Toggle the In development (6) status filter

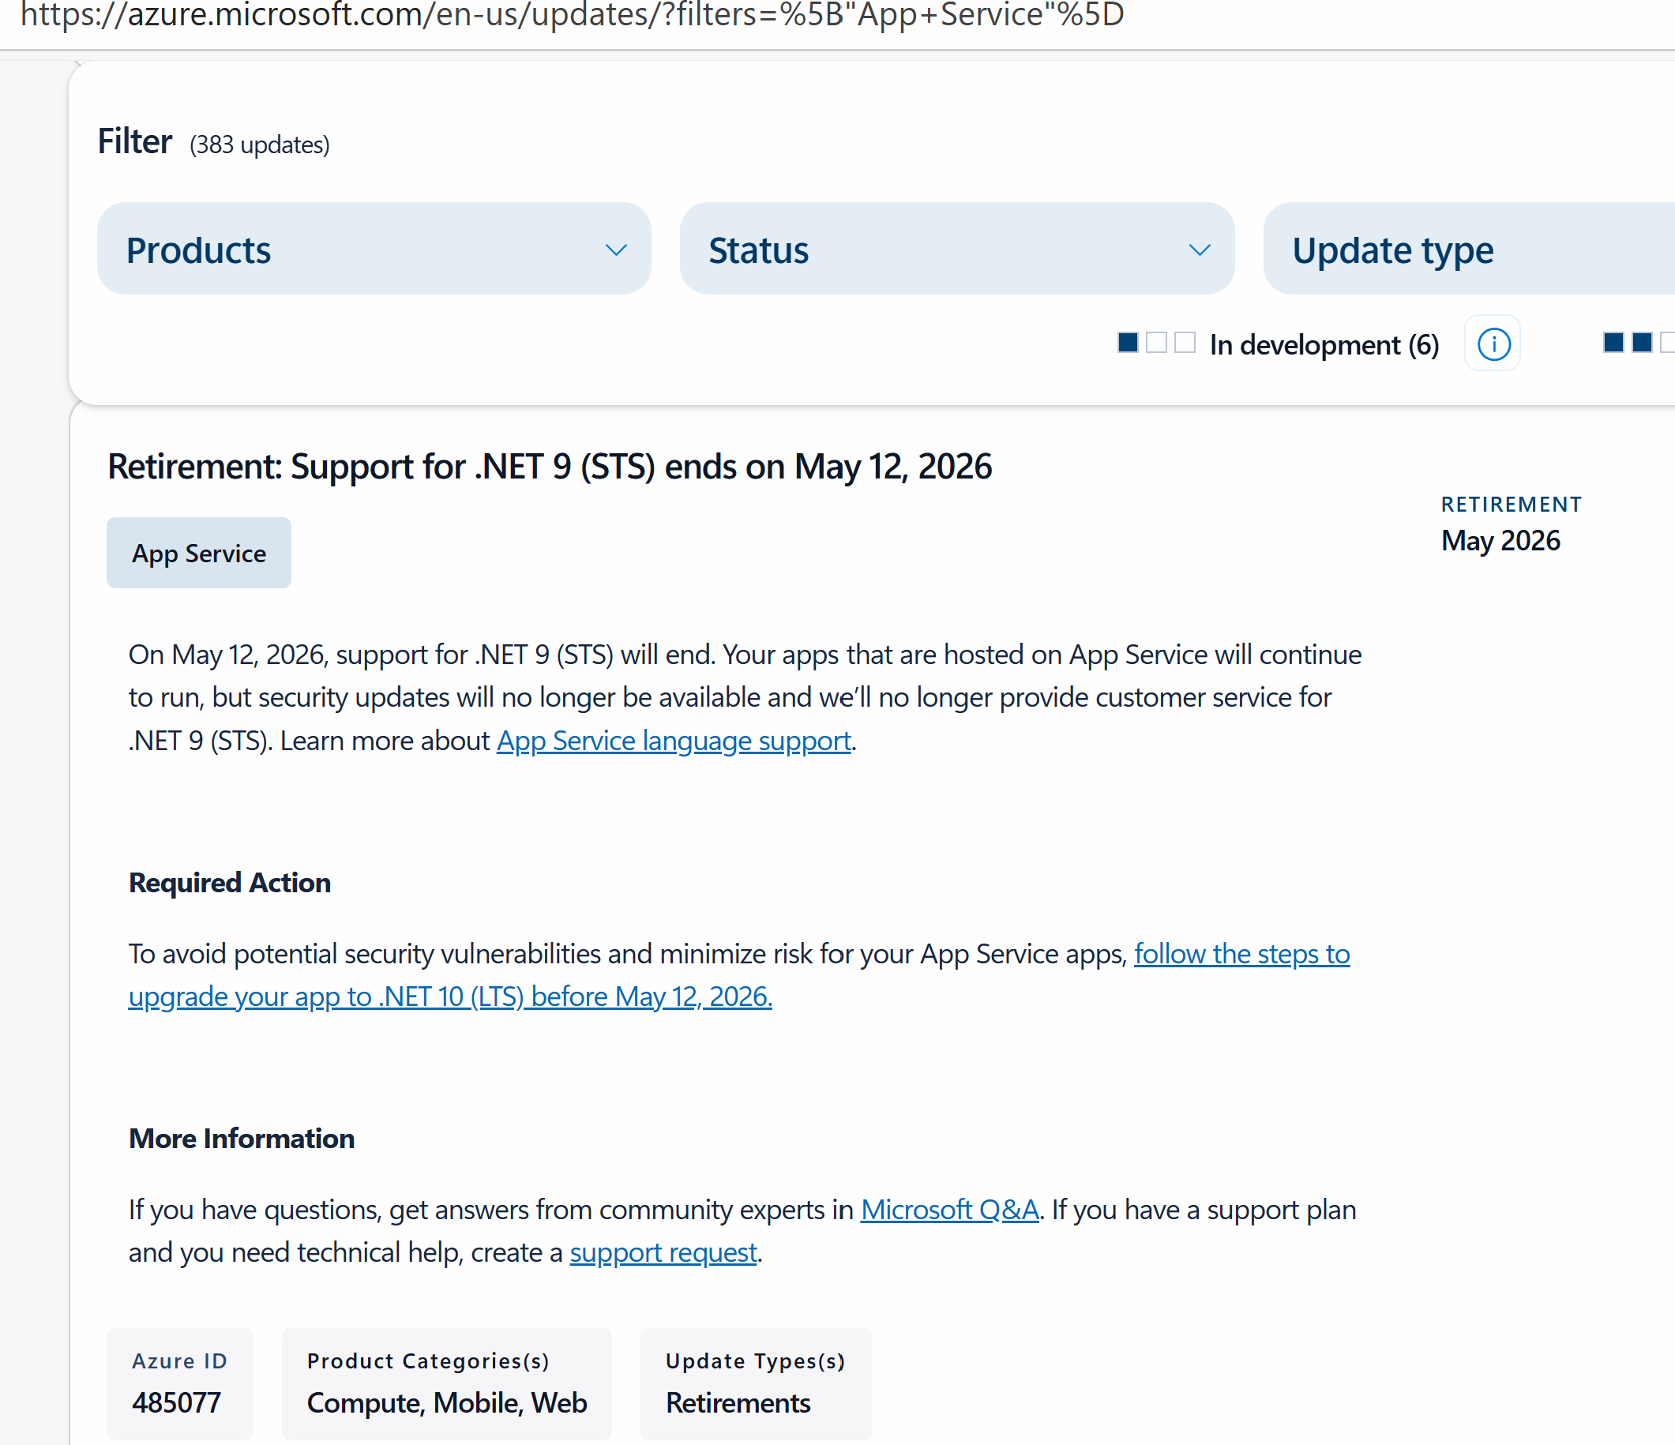click(1278, 344)
